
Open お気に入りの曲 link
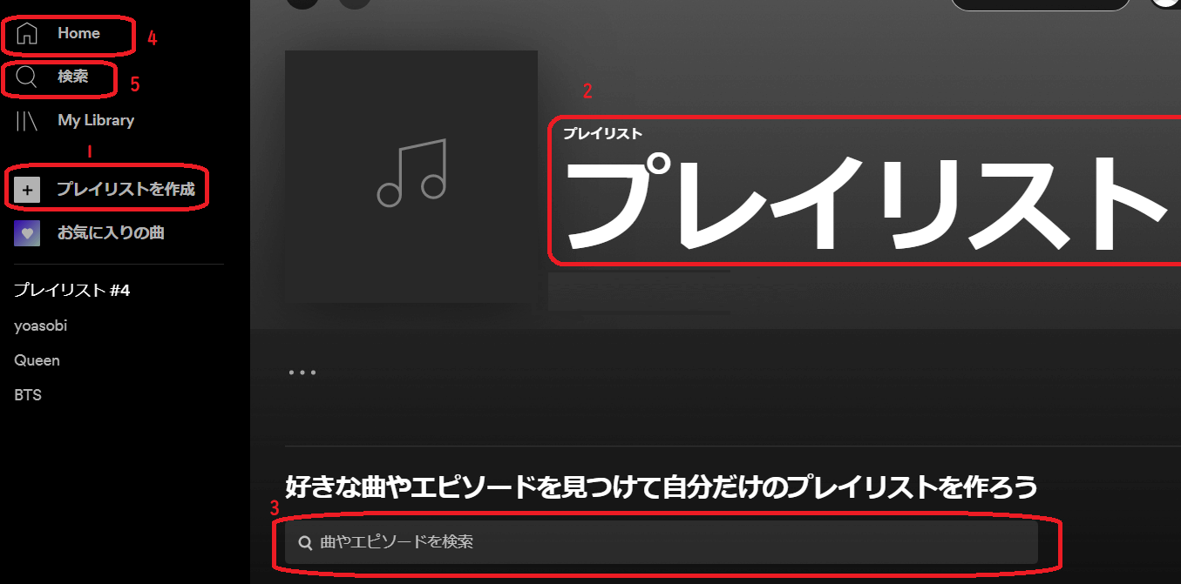pyautogui.click(x=112, y=233)
